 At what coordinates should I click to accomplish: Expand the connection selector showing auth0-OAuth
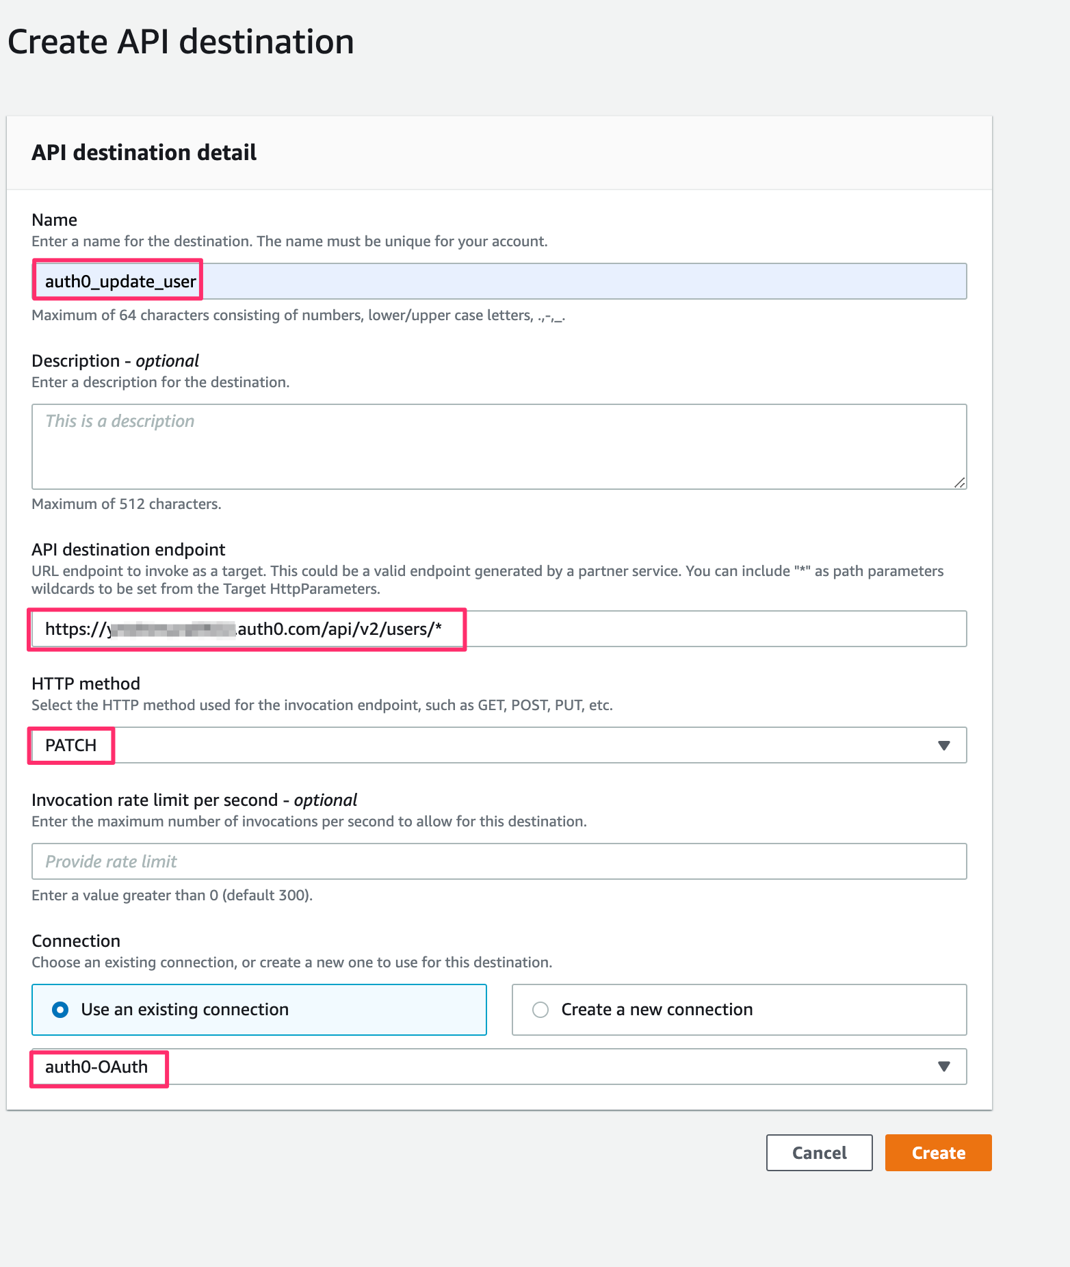click(x=498, y=1066)
